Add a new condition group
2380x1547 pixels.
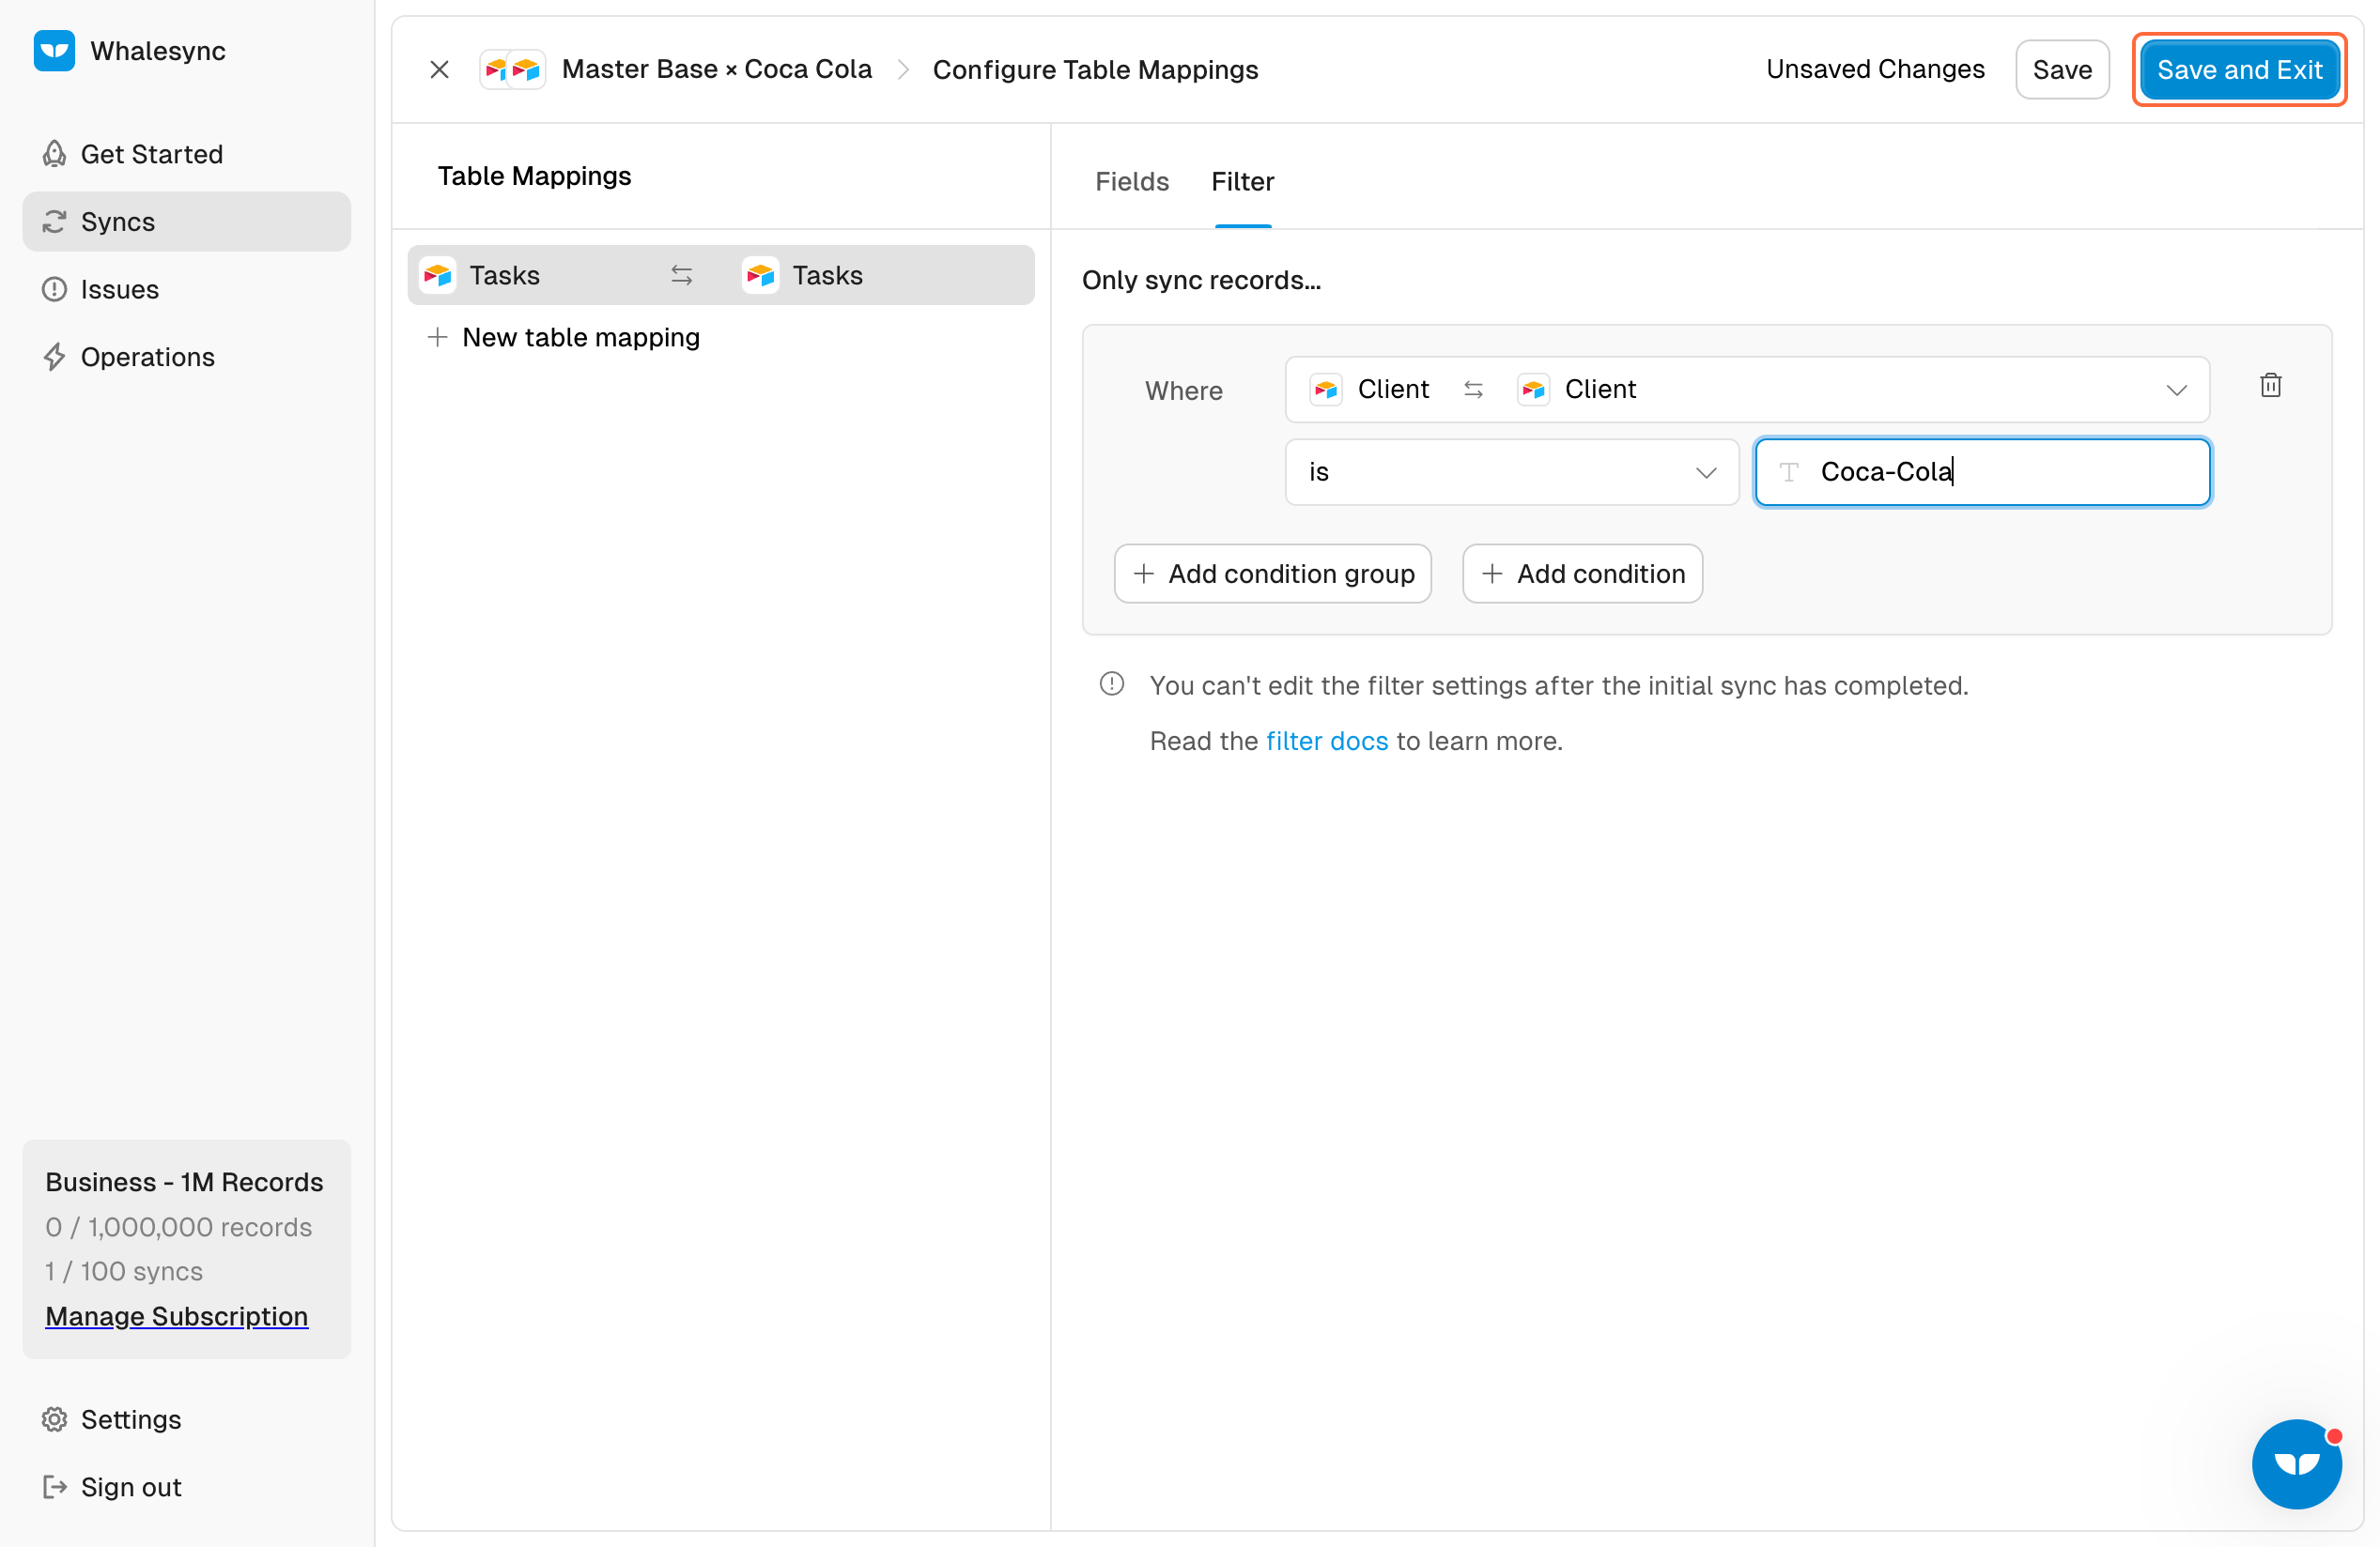[x=1272, y=574]
